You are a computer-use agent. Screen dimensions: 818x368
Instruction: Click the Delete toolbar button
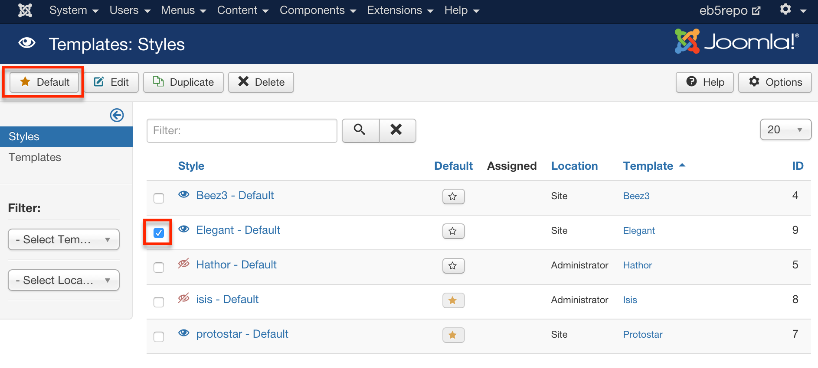[x=261, y=82]
